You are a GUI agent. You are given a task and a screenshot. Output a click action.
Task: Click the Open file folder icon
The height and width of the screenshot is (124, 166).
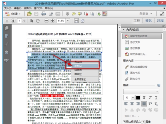tap(29, 14)
